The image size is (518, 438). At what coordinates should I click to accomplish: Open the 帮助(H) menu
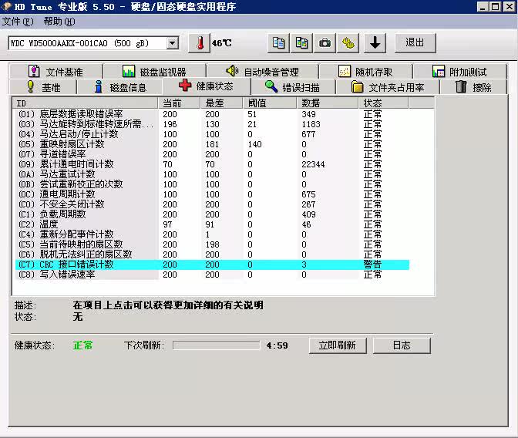59,22
